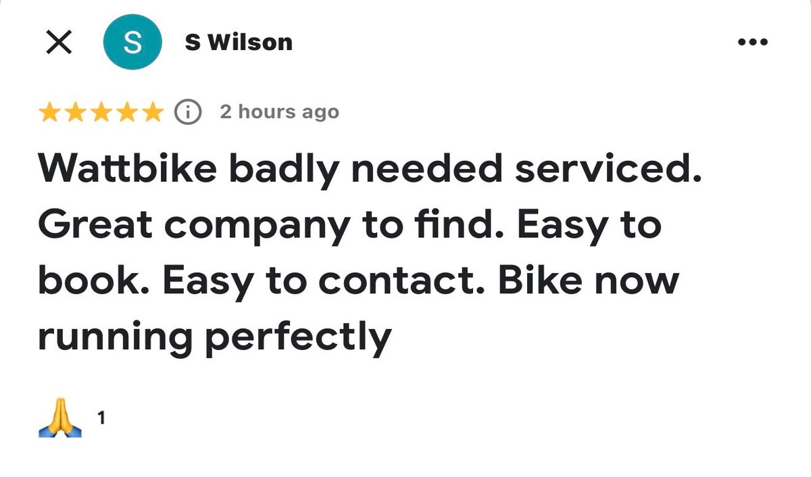811x477 pixels.
Task: Toggle the praying hands emoji reaction
Action: (x=60, y=418)
